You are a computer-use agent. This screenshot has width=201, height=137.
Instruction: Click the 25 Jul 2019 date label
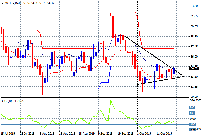[x=27, y=134]
